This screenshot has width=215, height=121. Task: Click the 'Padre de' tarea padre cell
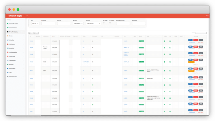coord(45,48)
